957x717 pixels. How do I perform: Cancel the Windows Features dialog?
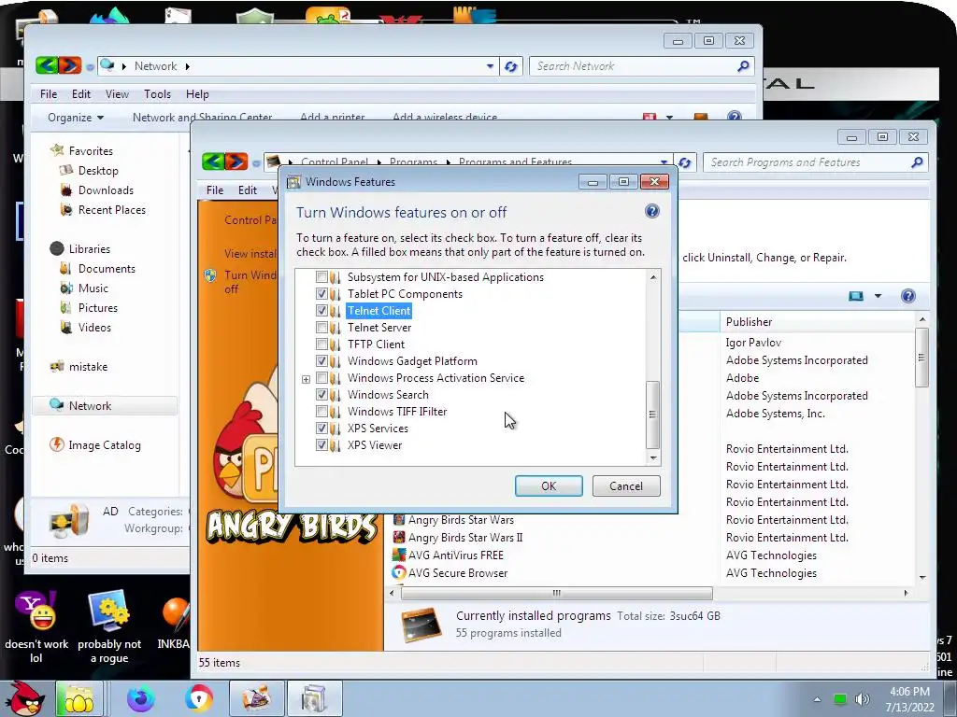coord(626,485)
